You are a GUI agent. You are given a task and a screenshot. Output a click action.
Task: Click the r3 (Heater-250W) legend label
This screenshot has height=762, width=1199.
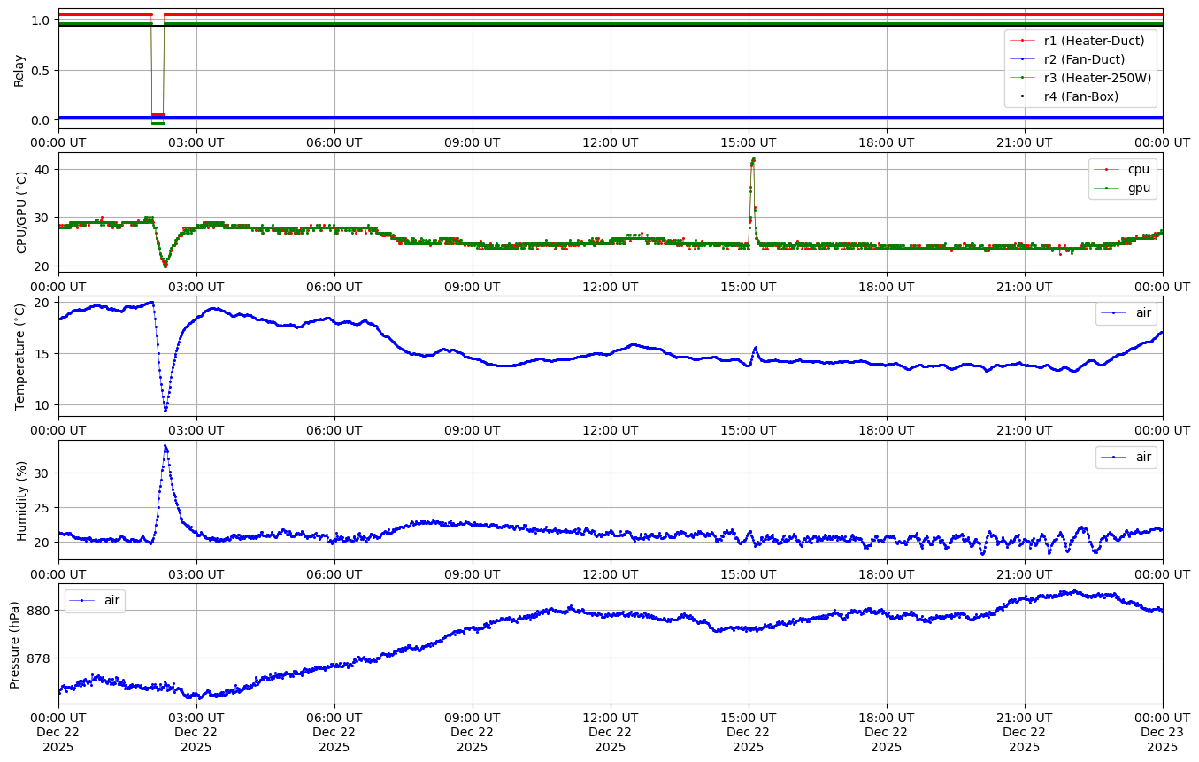click(1097, 78)
